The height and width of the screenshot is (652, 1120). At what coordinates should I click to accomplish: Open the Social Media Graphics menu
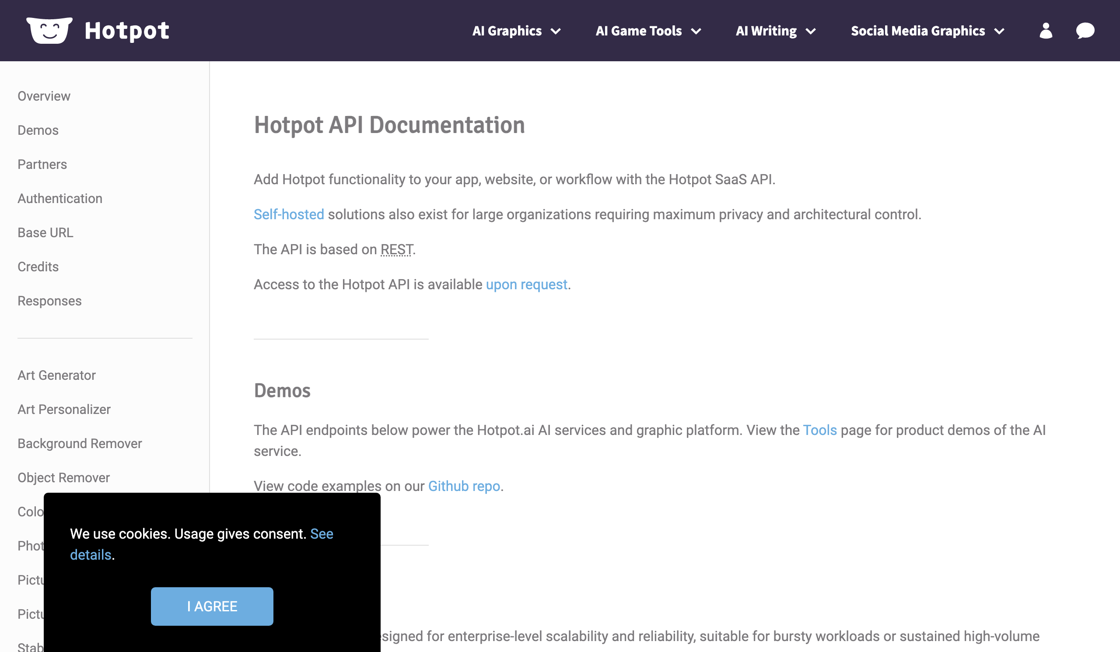(918, 31)
